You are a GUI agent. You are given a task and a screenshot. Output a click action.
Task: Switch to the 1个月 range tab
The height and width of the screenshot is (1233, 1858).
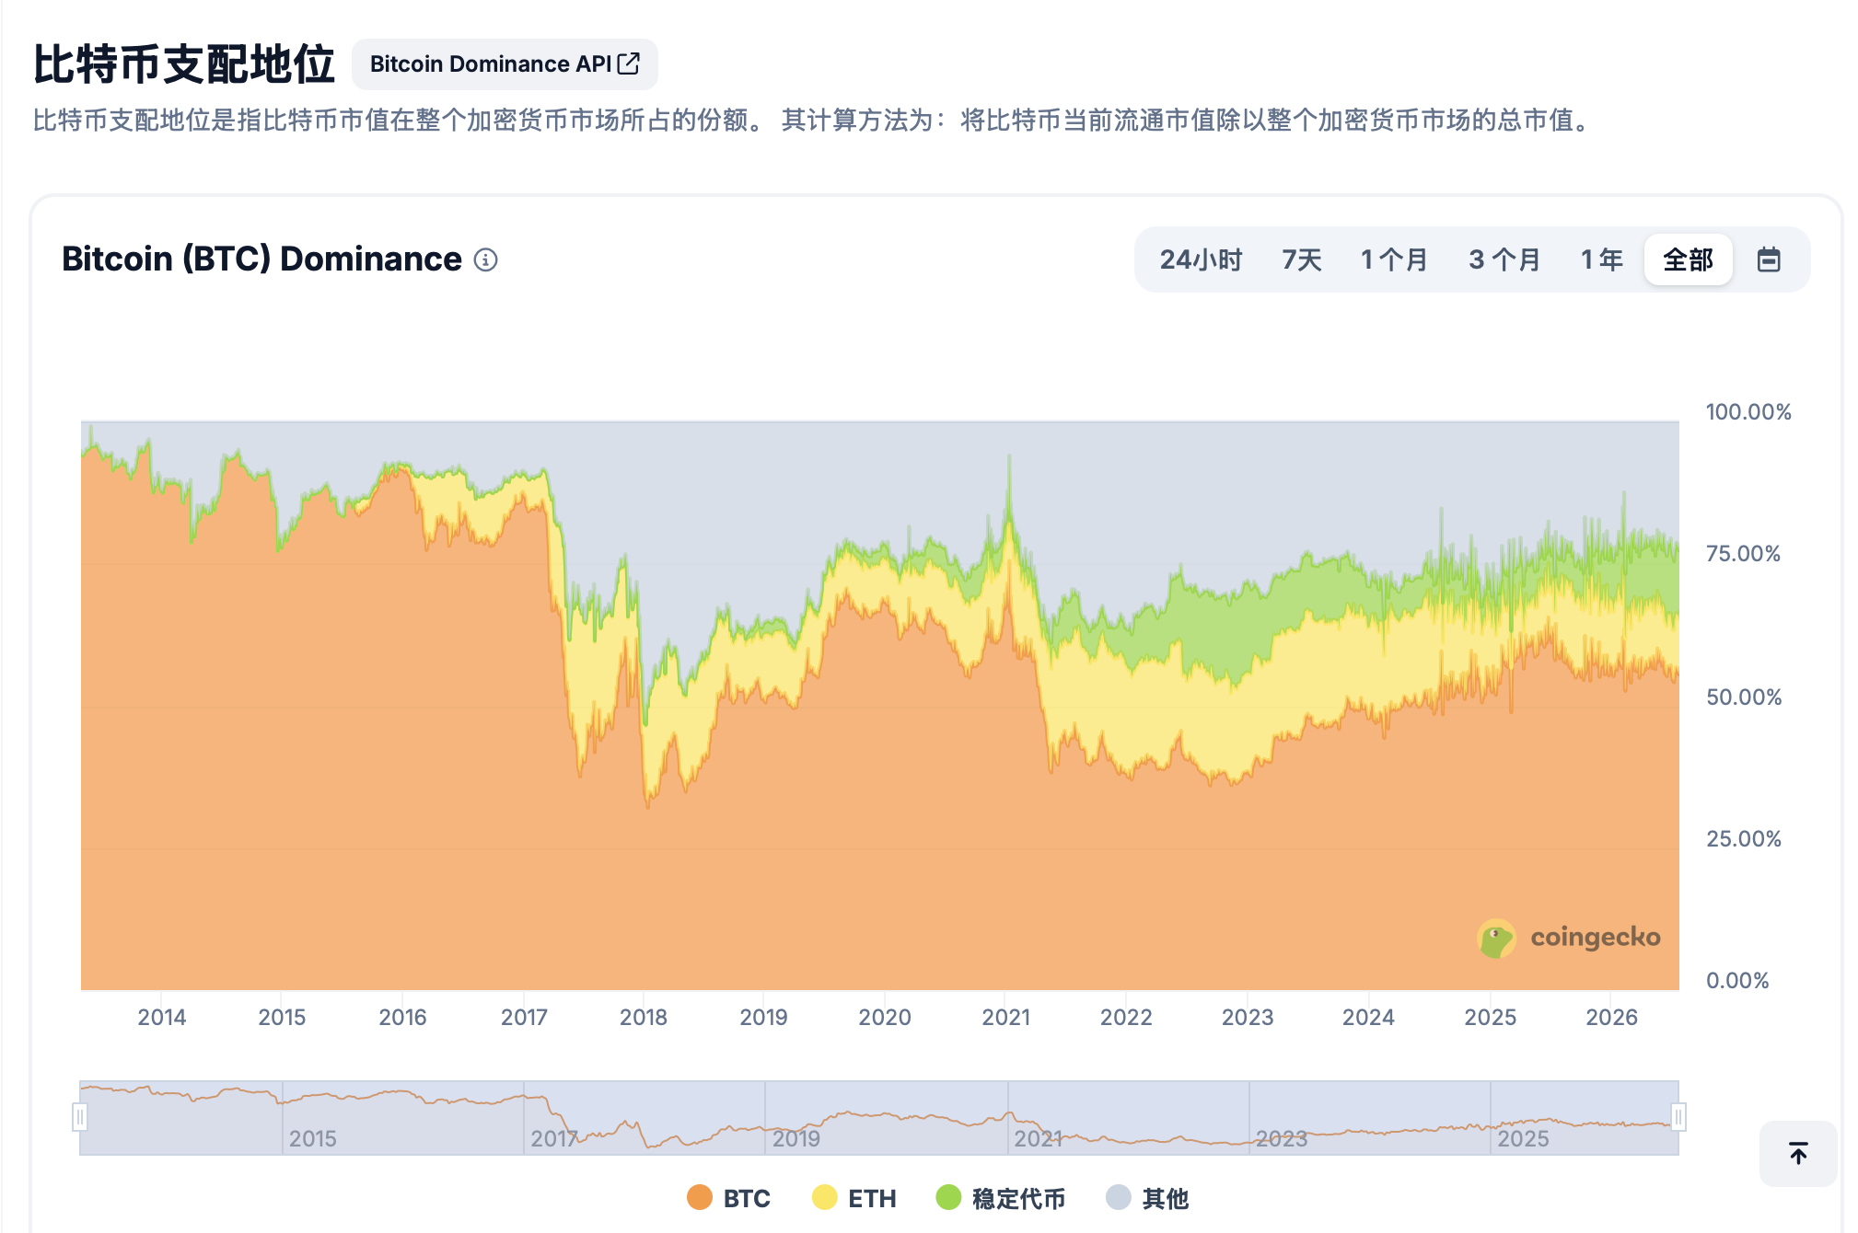[x=1394, y=259]
